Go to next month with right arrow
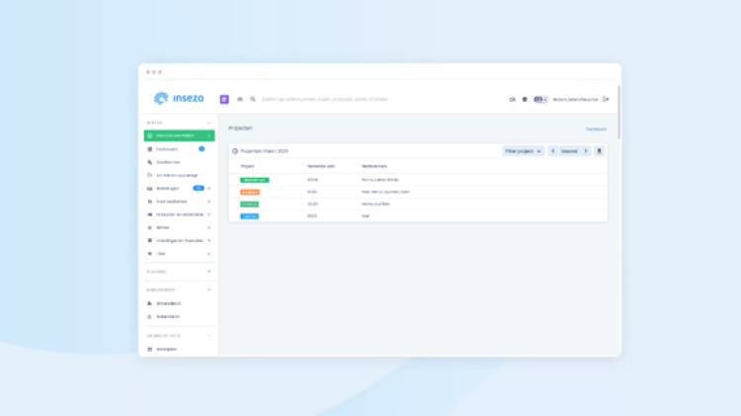Viewport: 741px width, 416px height. coord(586,151)
